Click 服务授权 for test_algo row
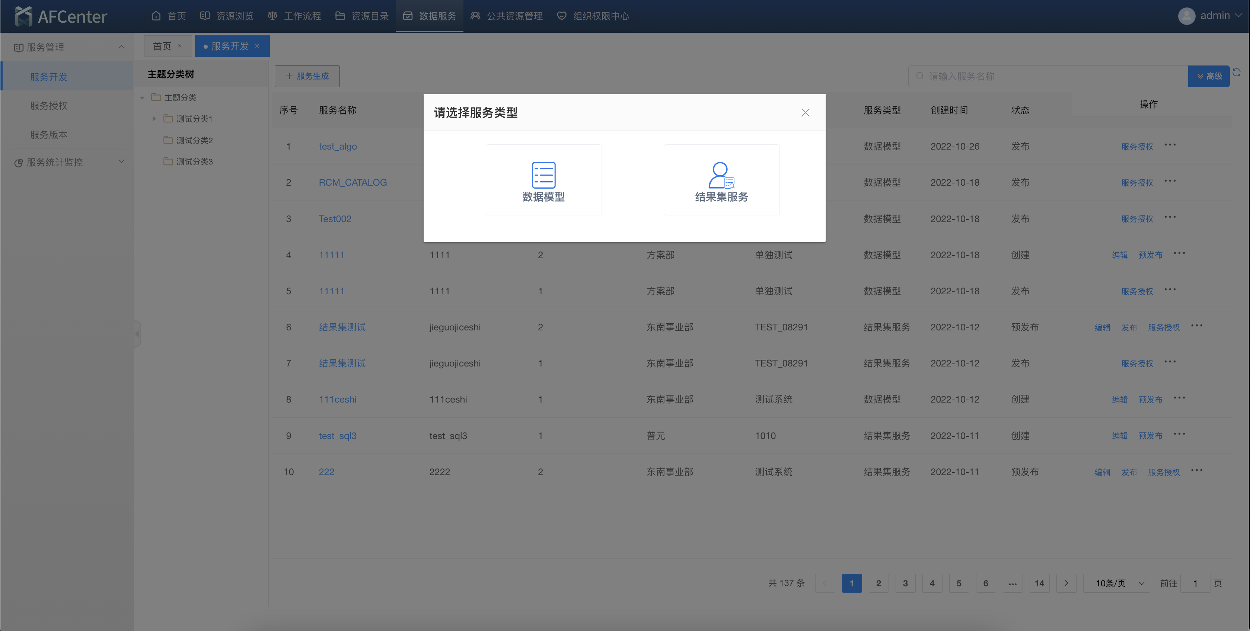Screen dimensions: 1250x631 tap(1137, 147)
